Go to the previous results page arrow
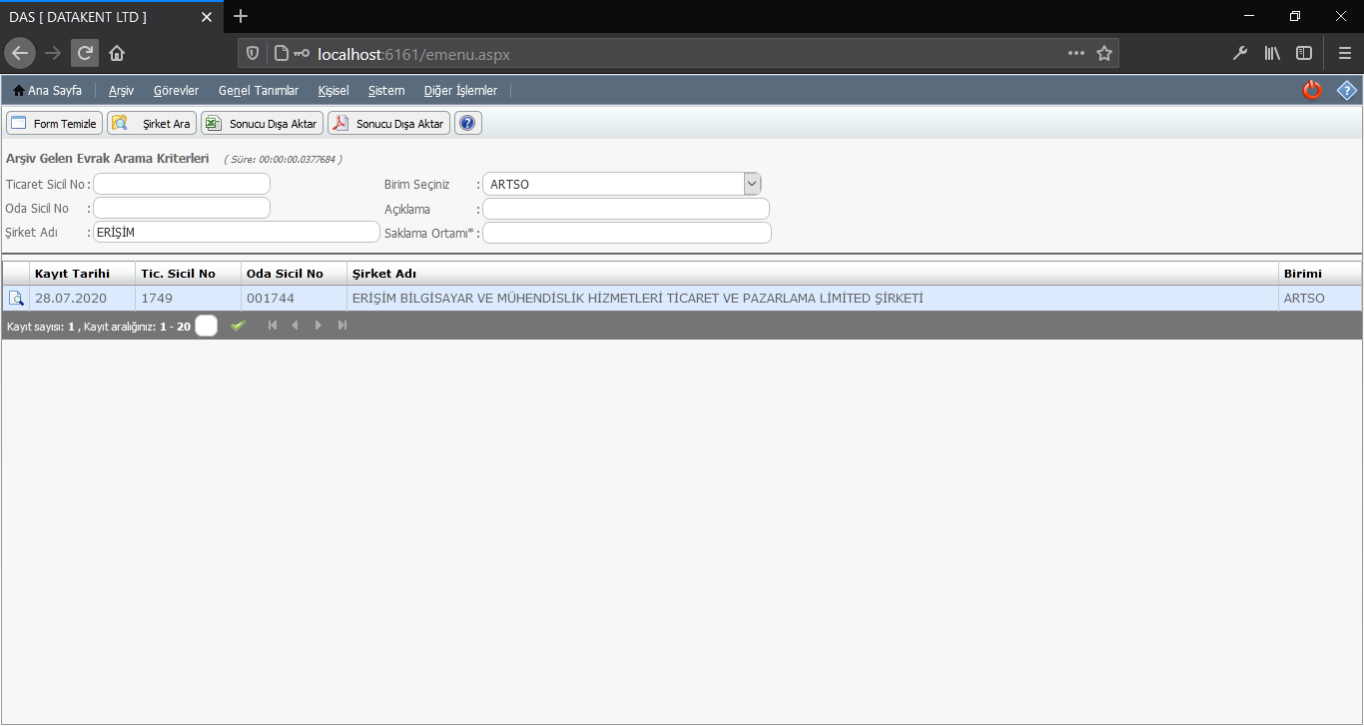 click(x=295, y=326)
